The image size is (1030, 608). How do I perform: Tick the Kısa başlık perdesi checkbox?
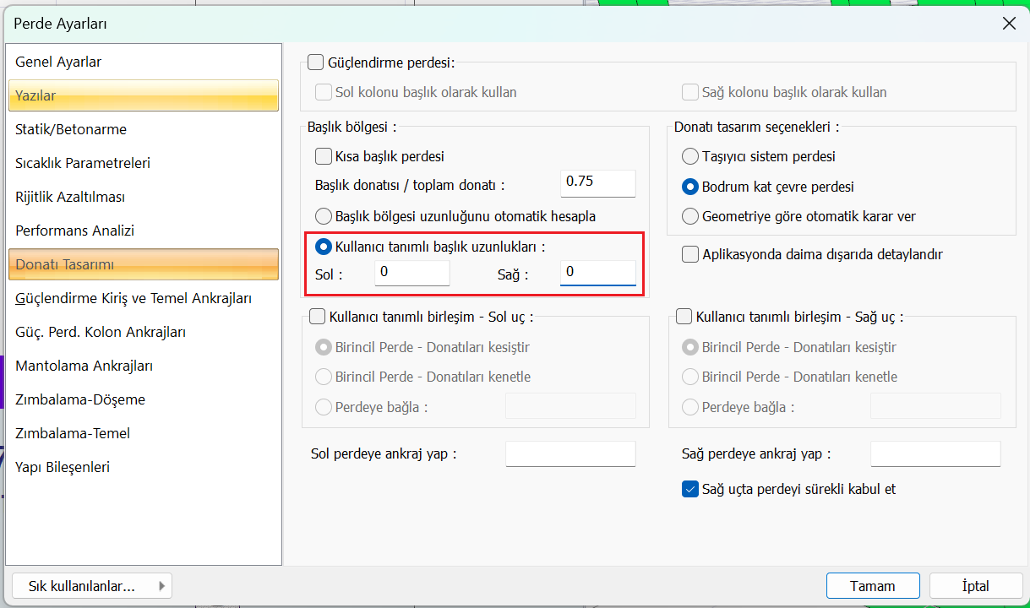point(323,156)
